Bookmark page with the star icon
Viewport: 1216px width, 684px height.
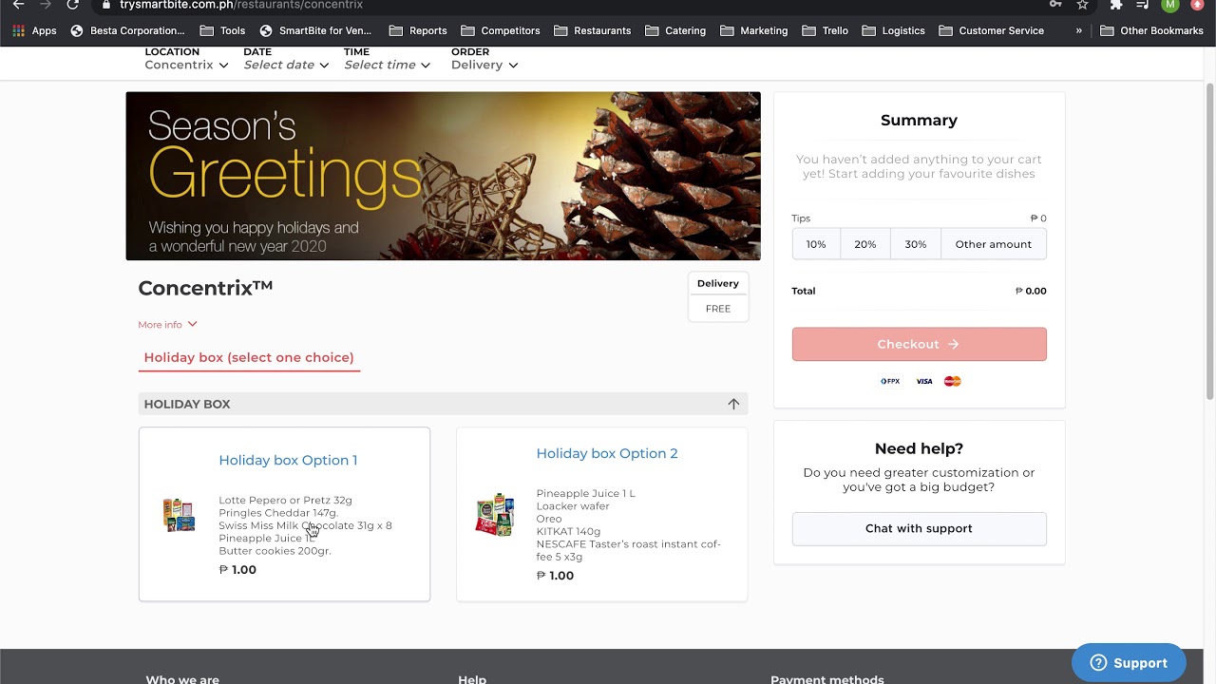click(1082, 5)
